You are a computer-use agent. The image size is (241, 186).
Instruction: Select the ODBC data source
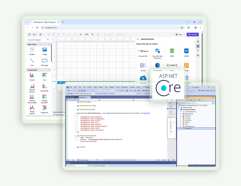click(172, 53)
